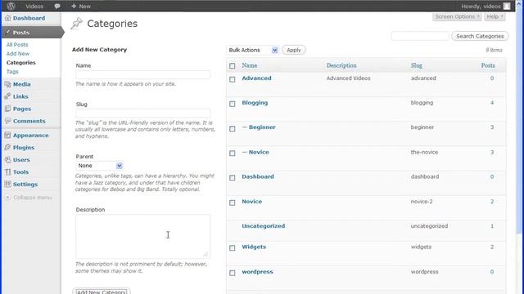The image size is (524, 294).
Task: Open Tags submenu item
Action: (12, 72)
